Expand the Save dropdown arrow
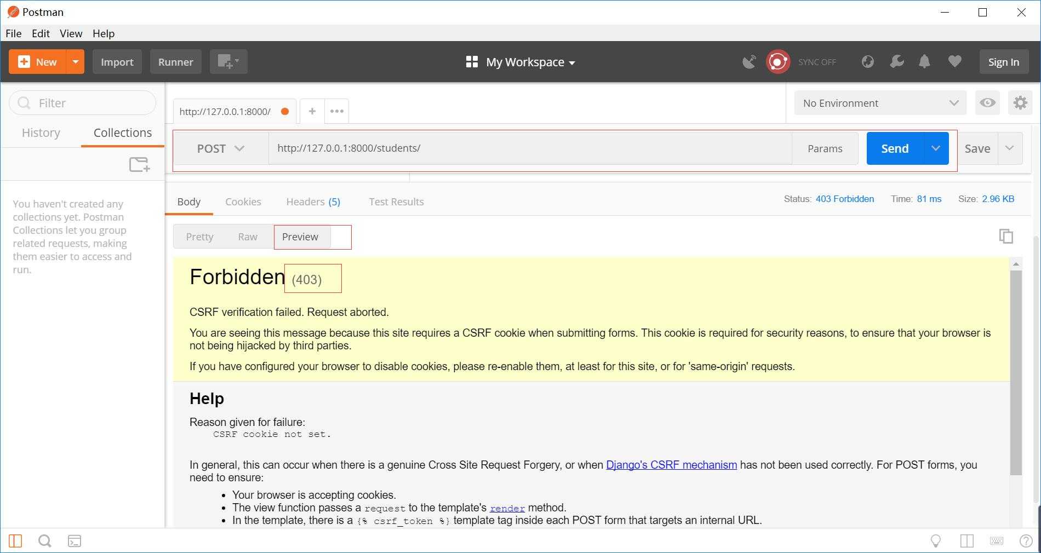This screenshot has height=553, width=1041. pos(1010,148)
